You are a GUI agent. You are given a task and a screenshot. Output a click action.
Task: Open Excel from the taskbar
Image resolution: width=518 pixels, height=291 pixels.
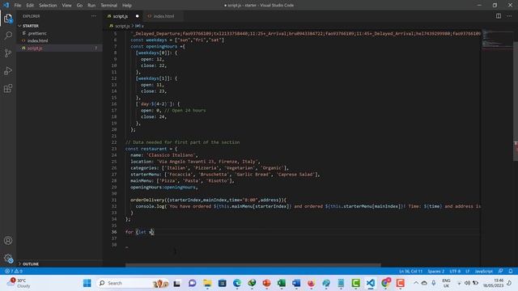(x=282, y=283)
